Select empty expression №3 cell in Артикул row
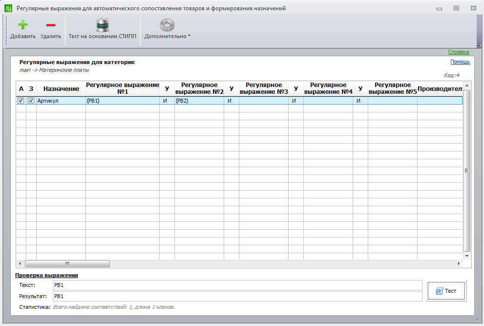484x326 pixels. [x=264, y=100]
